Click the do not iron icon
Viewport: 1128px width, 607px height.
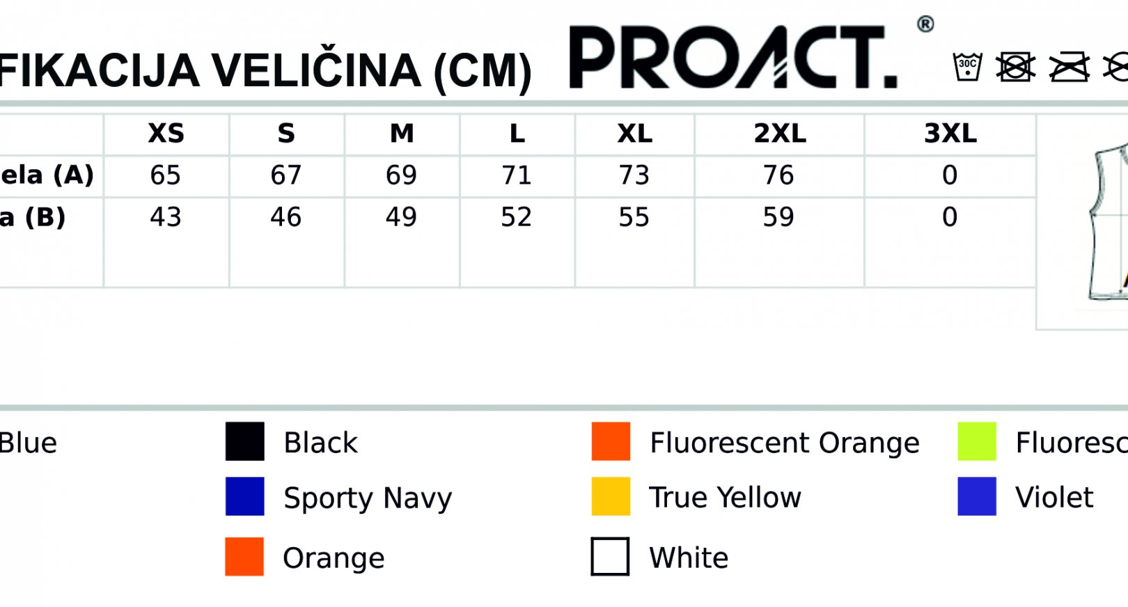pos(1070,68)
